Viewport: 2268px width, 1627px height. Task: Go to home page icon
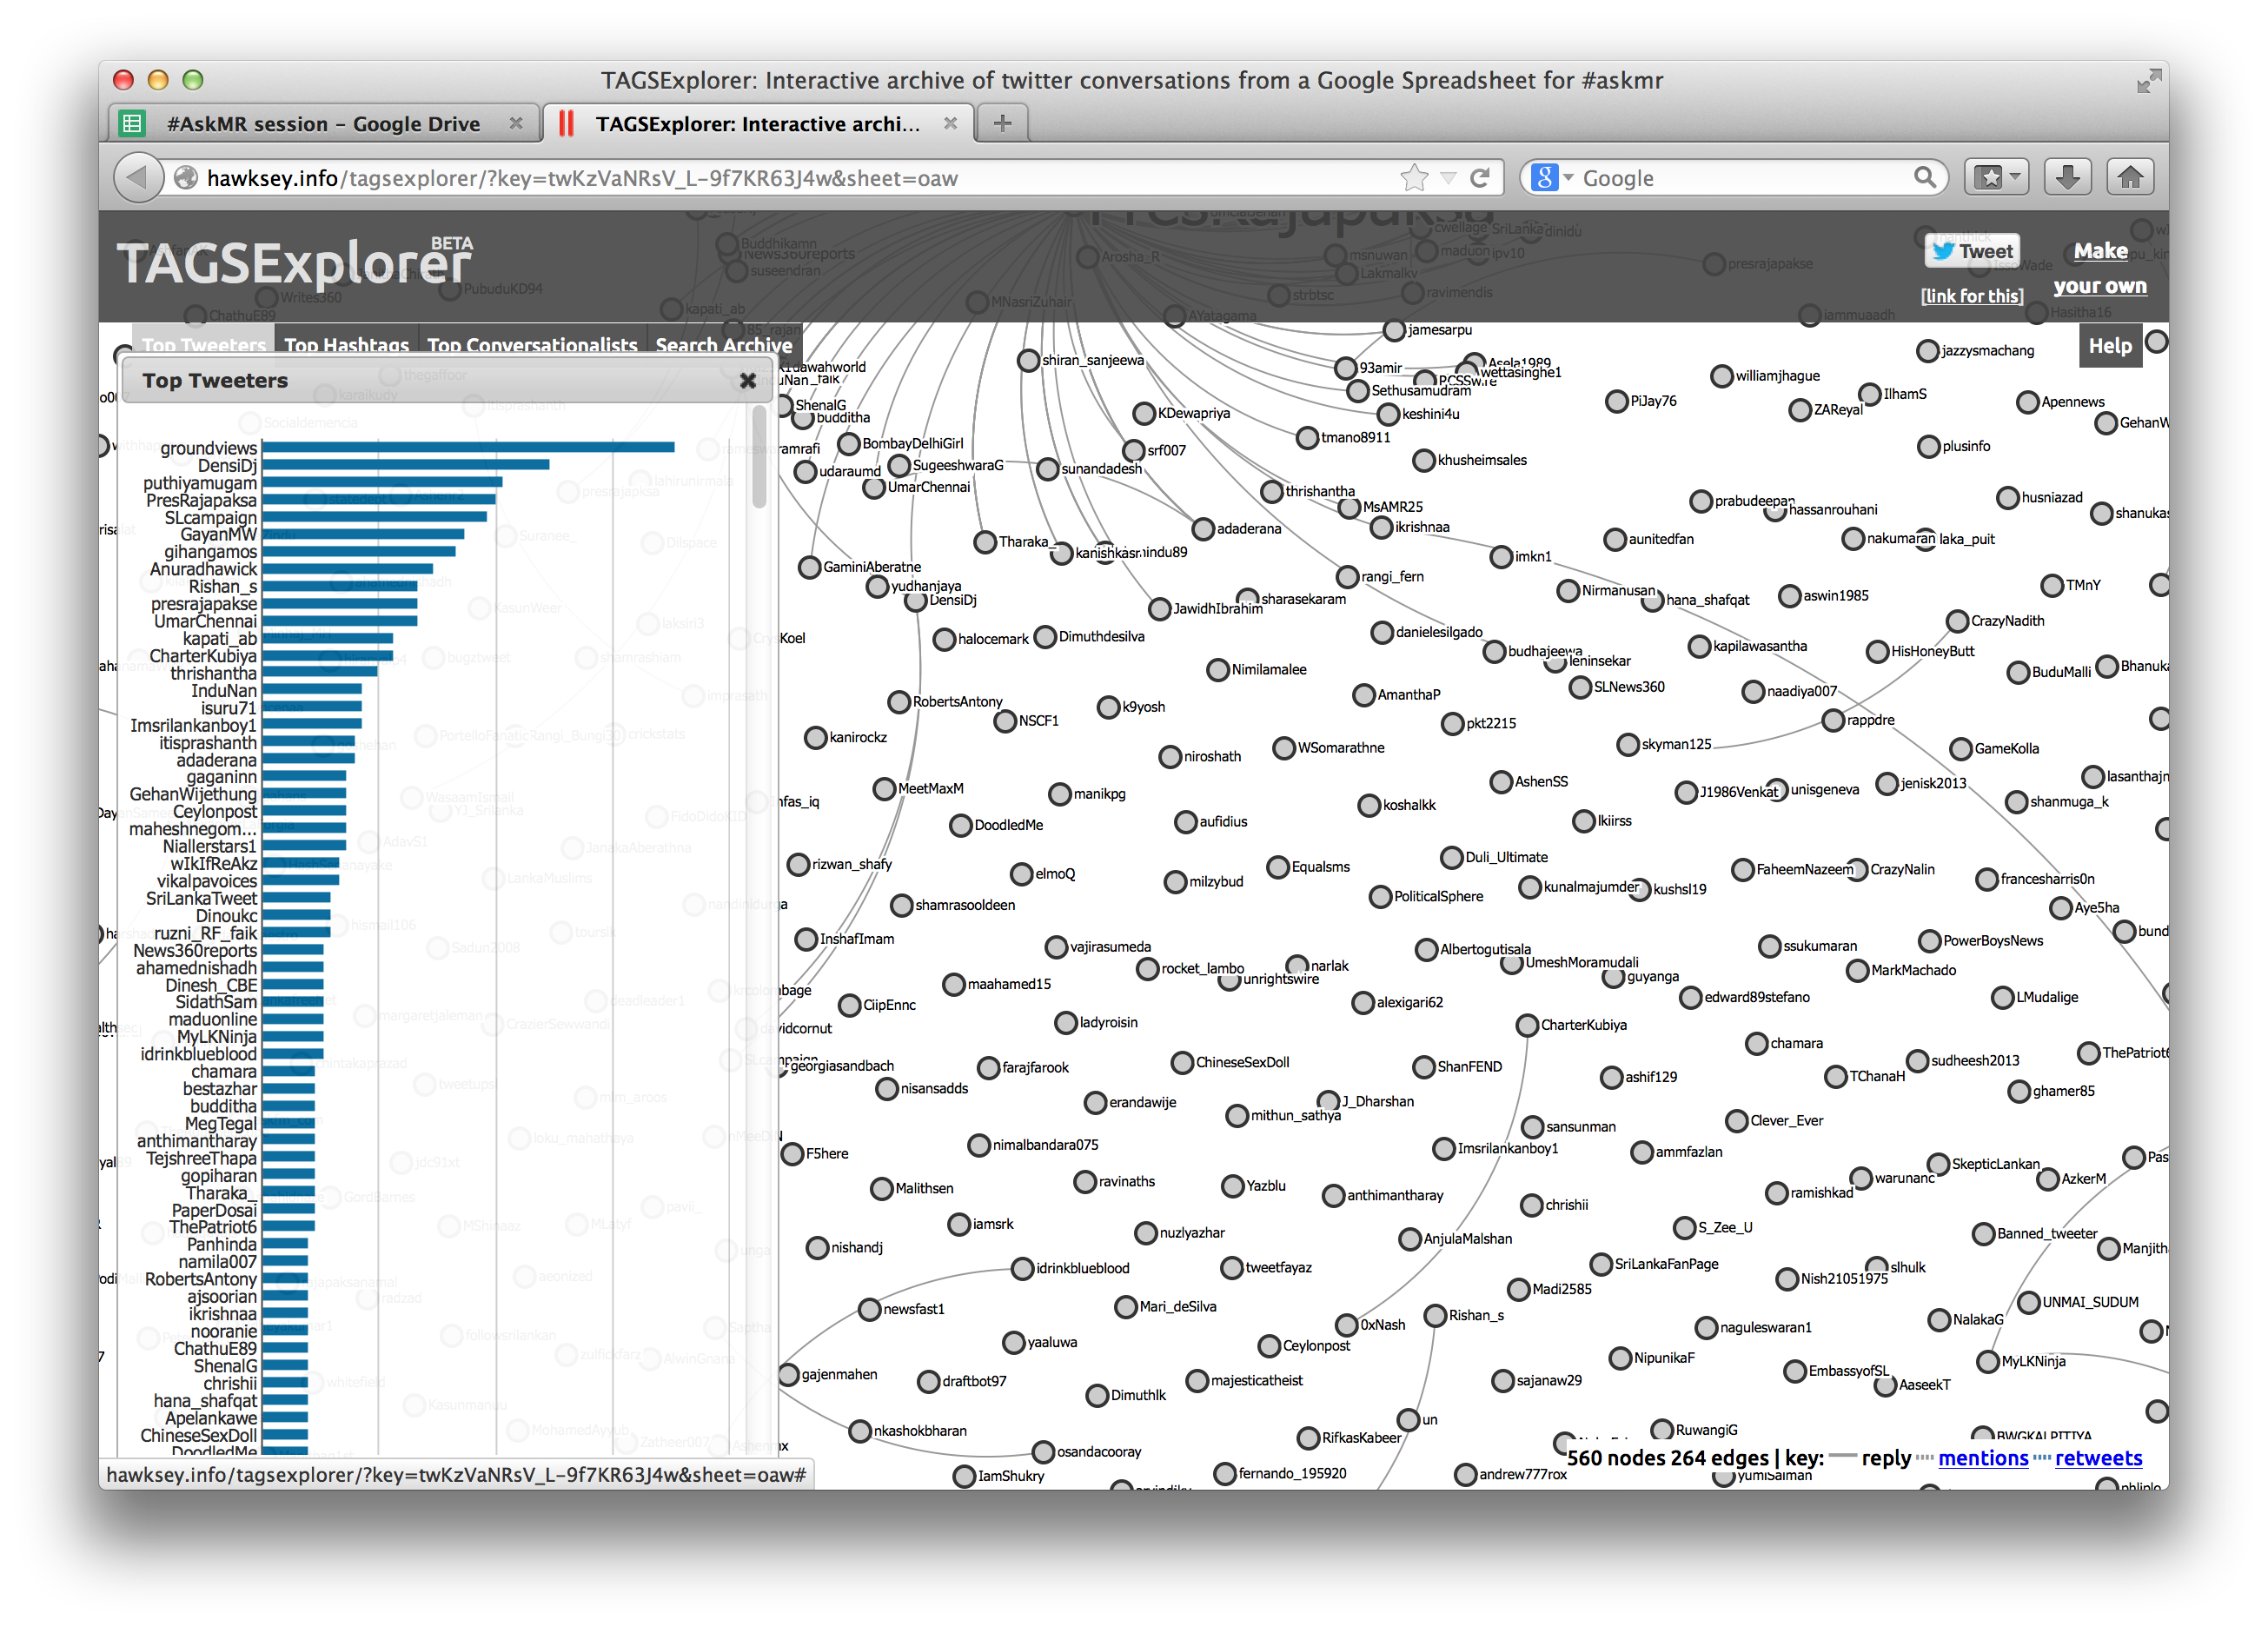[2130, 178]
